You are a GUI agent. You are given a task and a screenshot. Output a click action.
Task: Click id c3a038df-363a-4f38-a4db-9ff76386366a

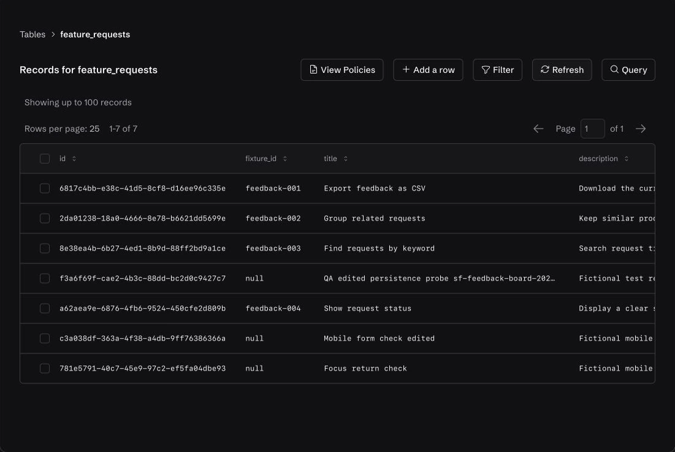pos(142,339)
